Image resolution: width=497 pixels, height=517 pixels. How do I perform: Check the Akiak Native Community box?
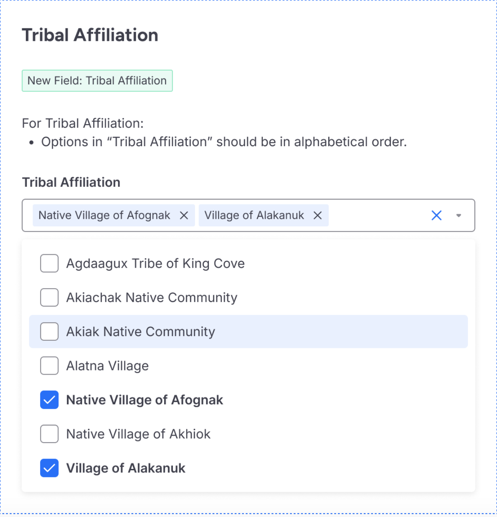(49, 332)
